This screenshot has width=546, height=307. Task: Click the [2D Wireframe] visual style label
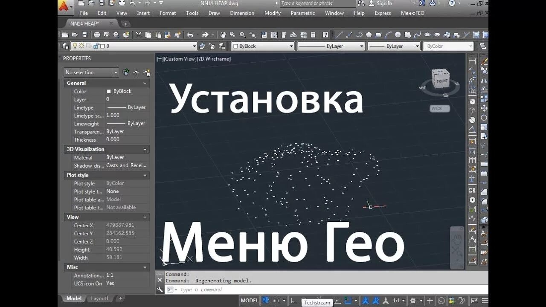[x=214, y=59]
